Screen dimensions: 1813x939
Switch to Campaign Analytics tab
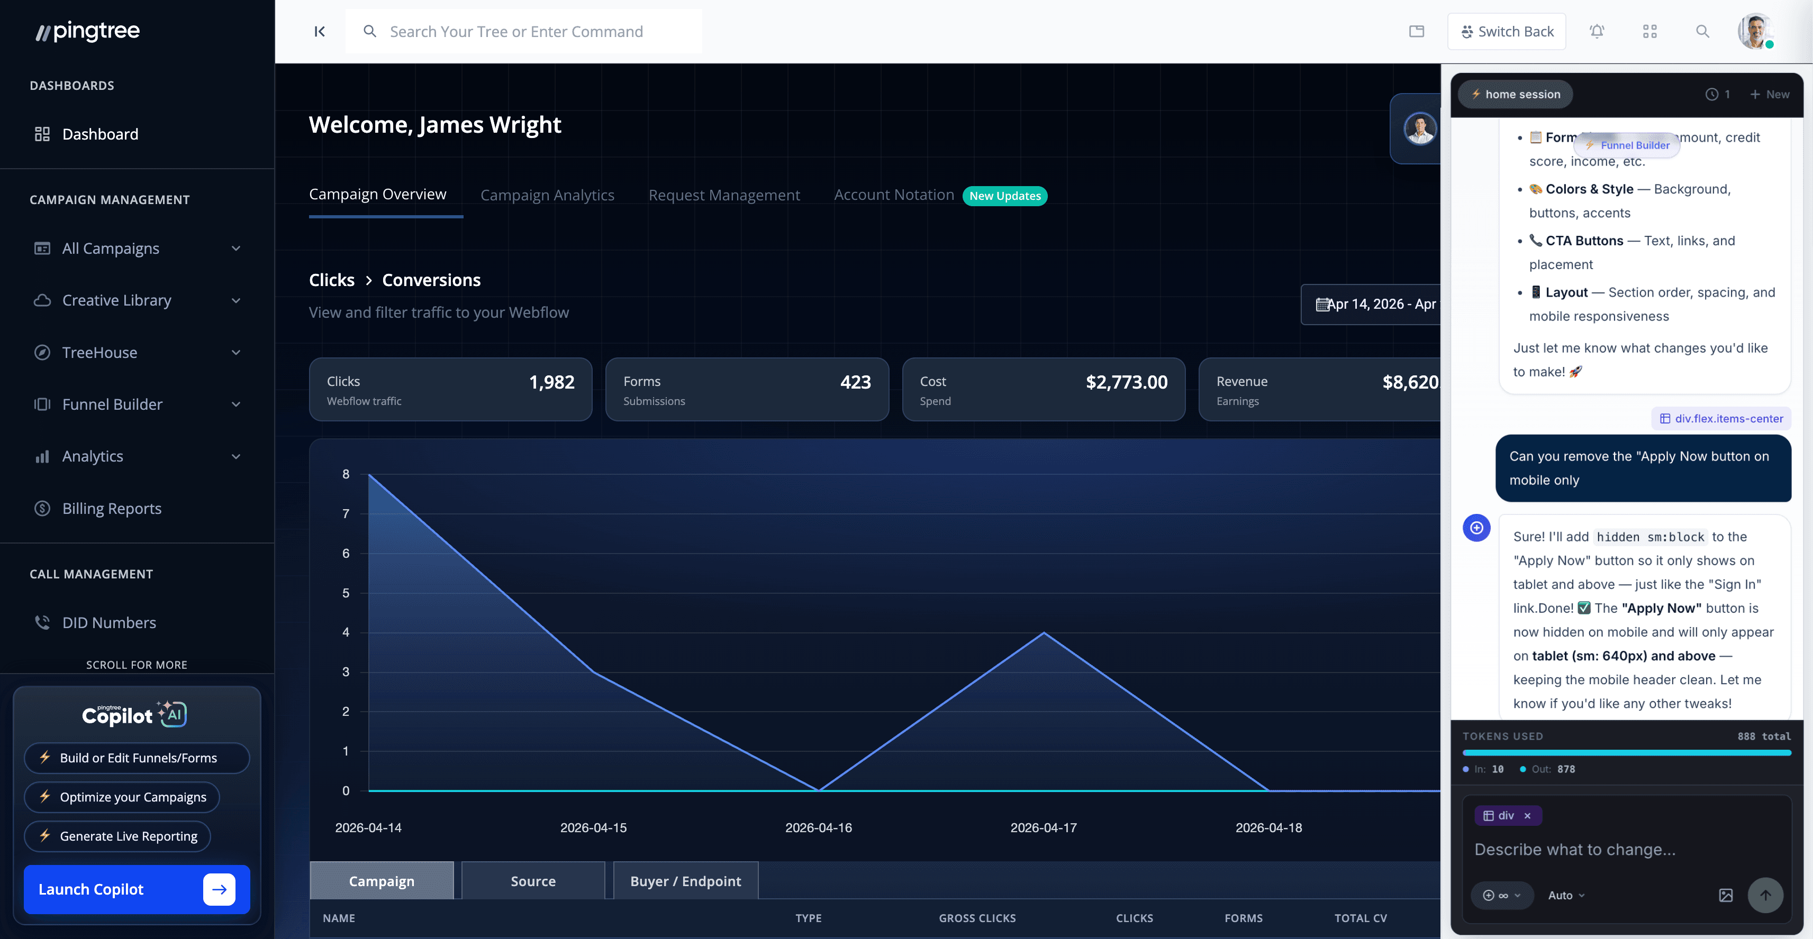547,195
